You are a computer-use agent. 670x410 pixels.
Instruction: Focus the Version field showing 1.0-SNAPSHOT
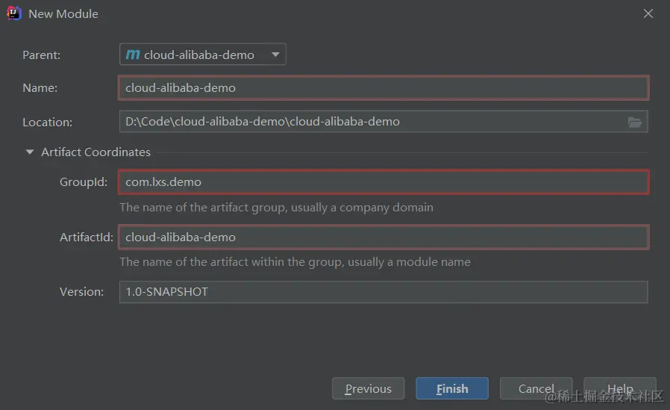(x=383, y=292)
